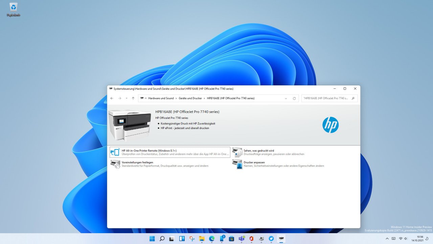Click the window title bar printer icon
Image resolution: width=433 pixels, height=244 pixels.
(111, 89)
